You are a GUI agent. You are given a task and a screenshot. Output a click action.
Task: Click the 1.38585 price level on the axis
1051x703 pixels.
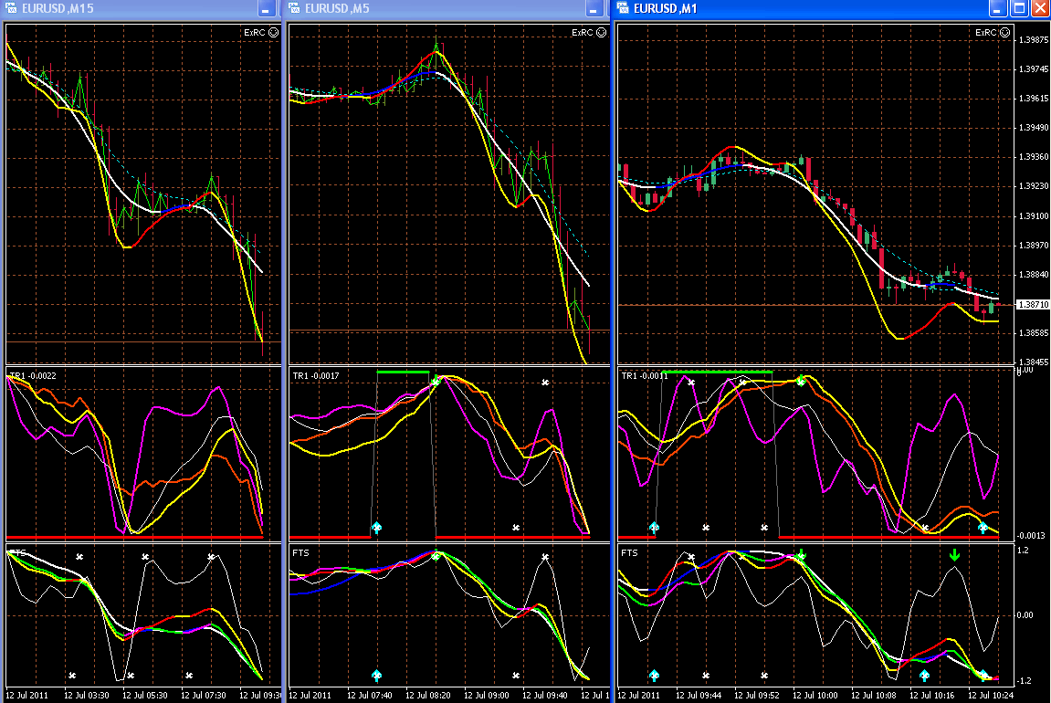pos(1033,332)
